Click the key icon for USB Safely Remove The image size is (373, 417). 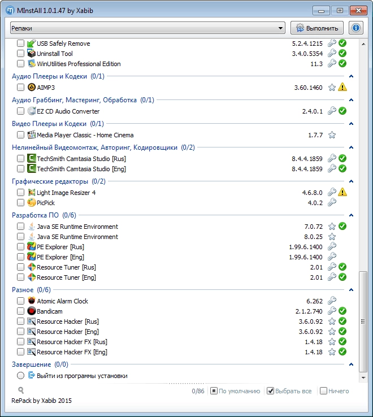coord(332,43)
